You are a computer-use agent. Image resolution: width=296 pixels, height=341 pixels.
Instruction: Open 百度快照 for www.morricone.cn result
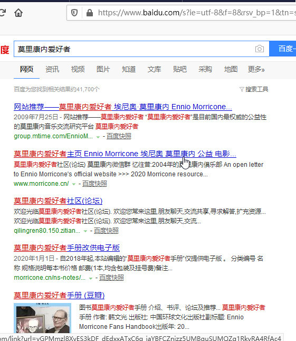coord(94,184)
